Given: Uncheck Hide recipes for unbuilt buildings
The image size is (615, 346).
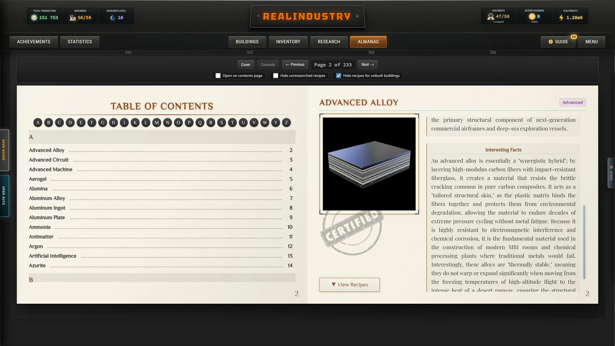Looking at the screenshot, I should click(339, 76).
